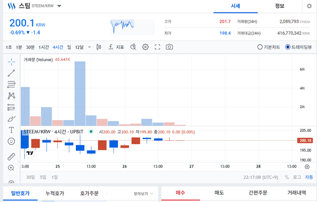317x202 pixels.
Task: Set chart range to 1일
Action: [54, 177]
